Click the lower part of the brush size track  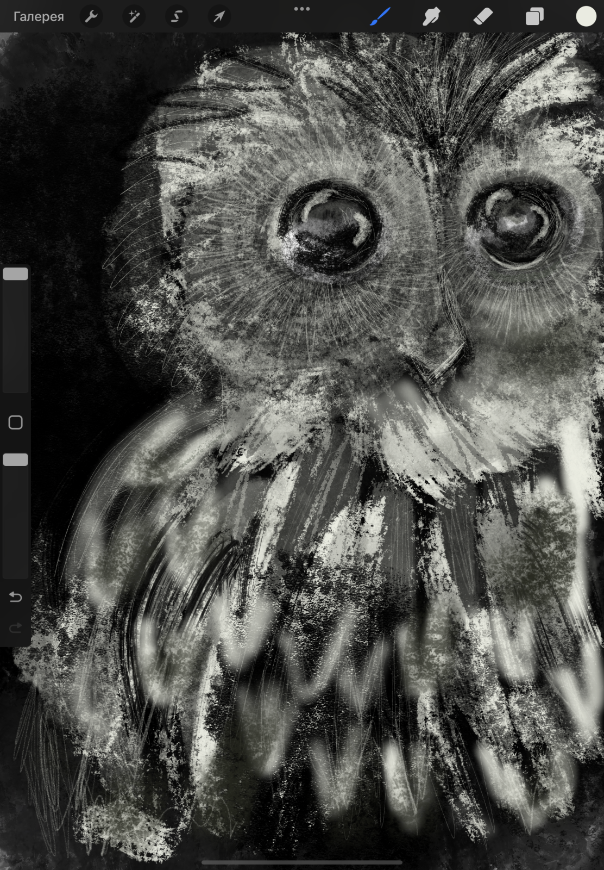[15, 359]
